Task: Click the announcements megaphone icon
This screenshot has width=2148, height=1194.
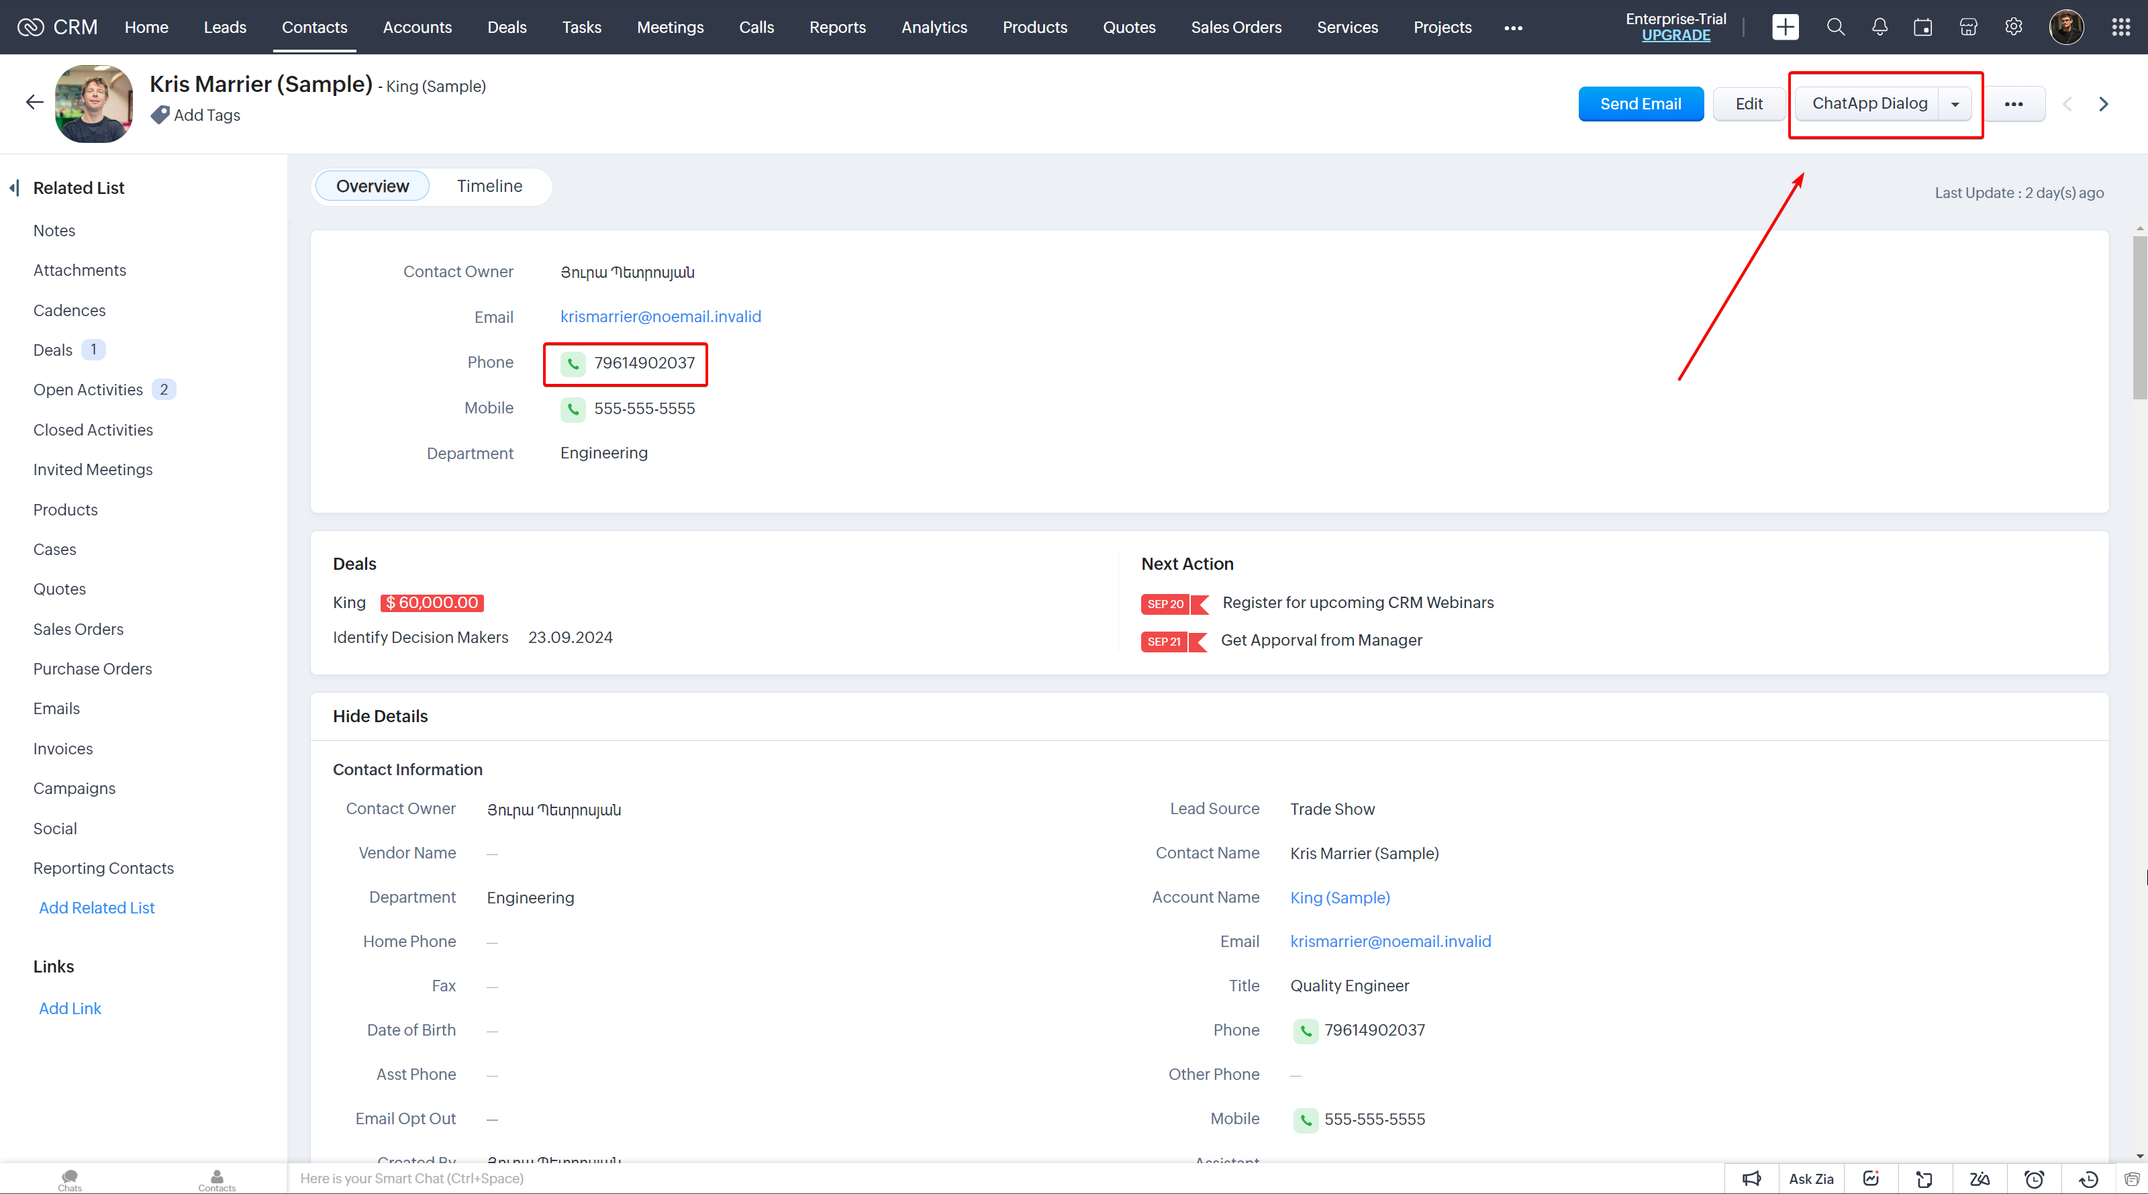Action: tap(1751, 1178)
